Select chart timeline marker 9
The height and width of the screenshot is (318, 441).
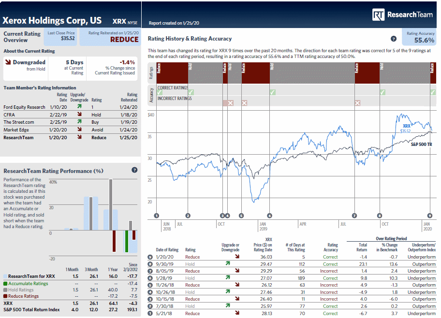tap(430, 216)
